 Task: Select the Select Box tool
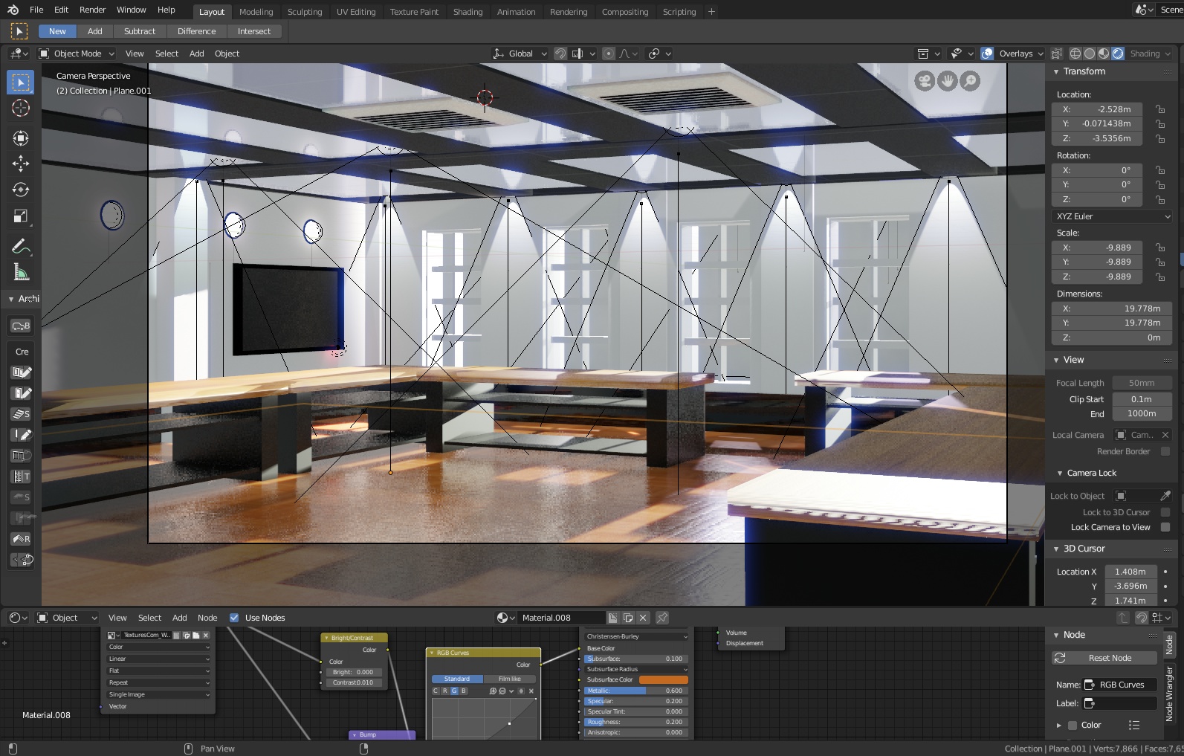(x=21, y=82)
